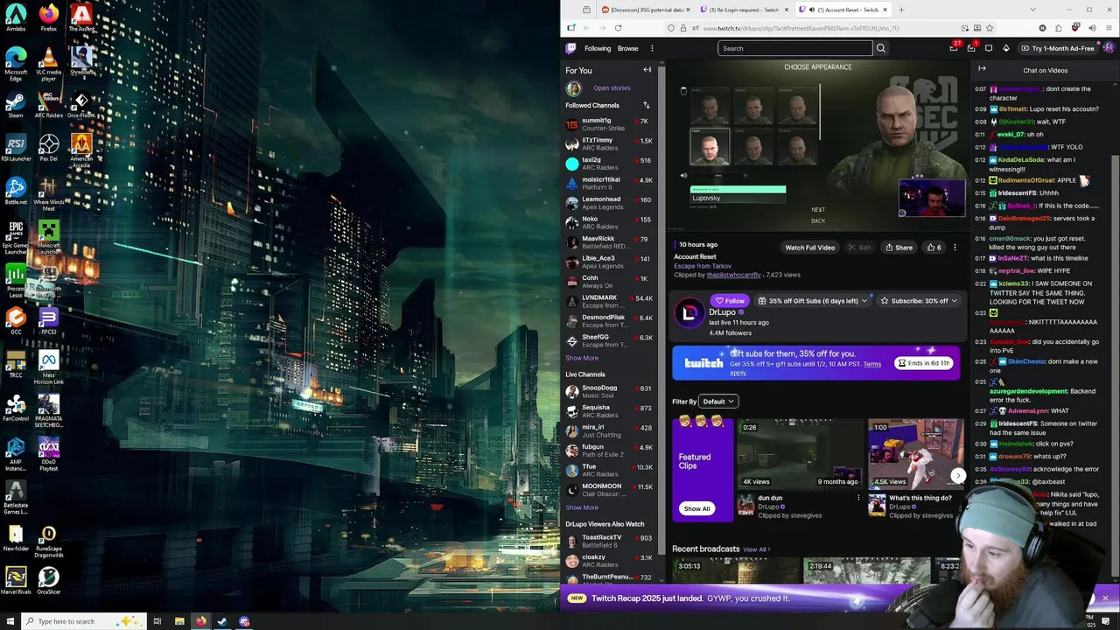The width and height of the screenshot is (1120, 630).
Task: Open the MOONMOON live channel
Action: (610, 490)
